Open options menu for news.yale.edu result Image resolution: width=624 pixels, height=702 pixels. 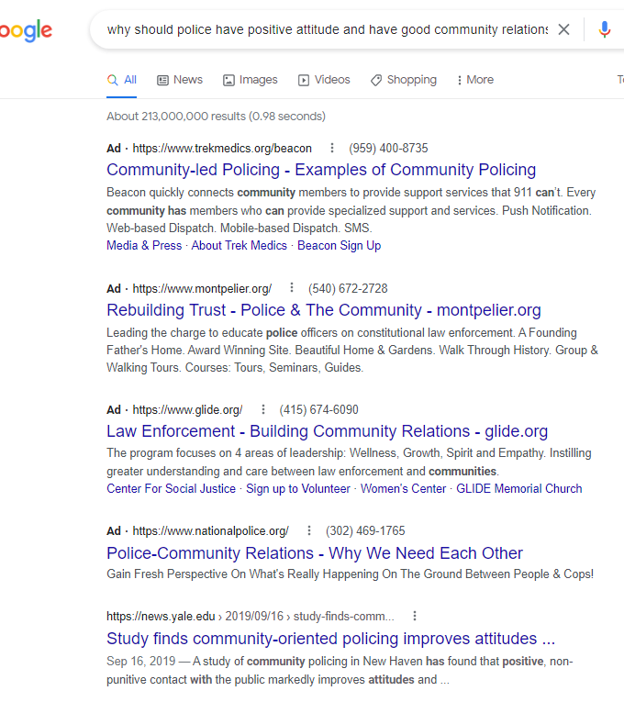[x=415, y=616]
